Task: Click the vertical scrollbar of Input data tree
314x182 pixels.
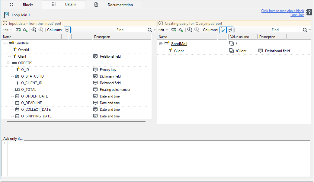Action: tap(154, 60)
